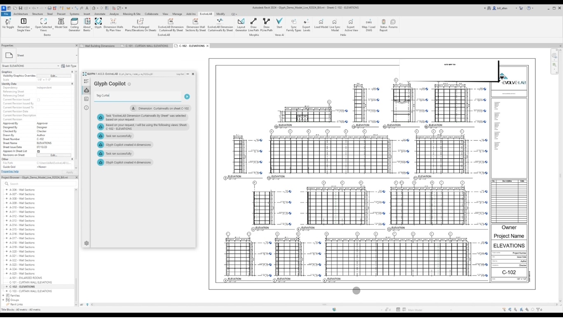Click Place Enlarged Plans/Elevations On Sheets
This screenshot has height=320, width=563.
(x=141, y=25)
